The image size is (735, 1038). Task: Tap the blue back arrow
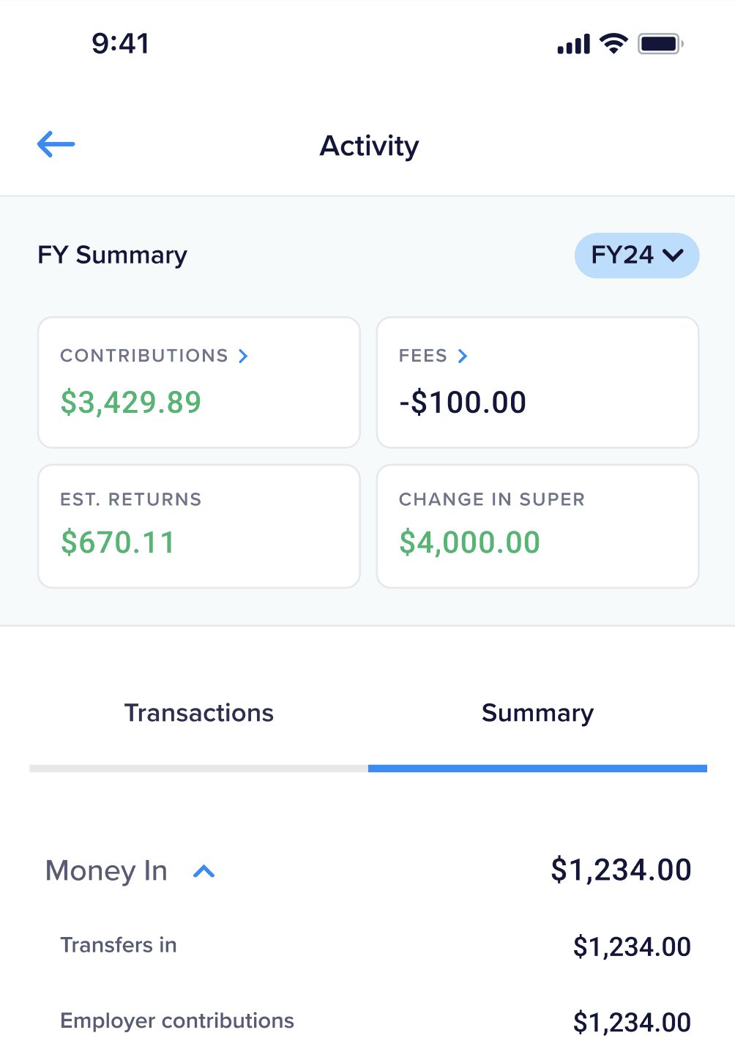pos(56,144)
